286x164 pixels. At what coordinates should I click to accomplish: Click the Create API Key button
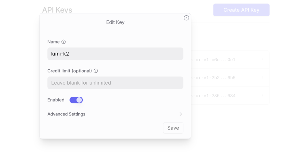click(x=241, y=10)
